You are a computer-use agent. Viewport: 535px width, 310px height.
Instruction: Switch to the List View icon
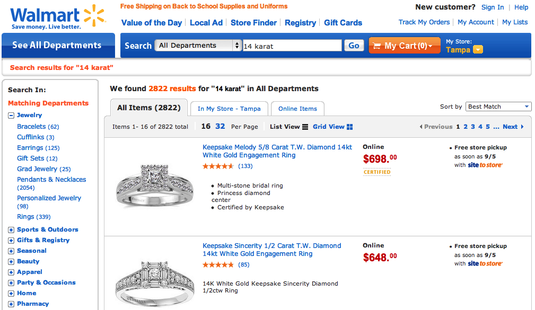(x=305, y=127)
